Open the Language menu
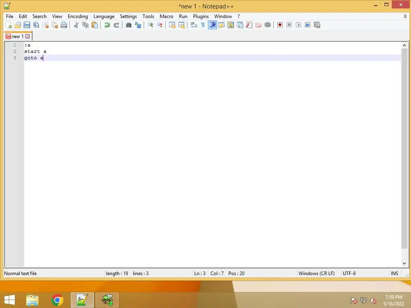411x308 pixels. click(104, 16)
